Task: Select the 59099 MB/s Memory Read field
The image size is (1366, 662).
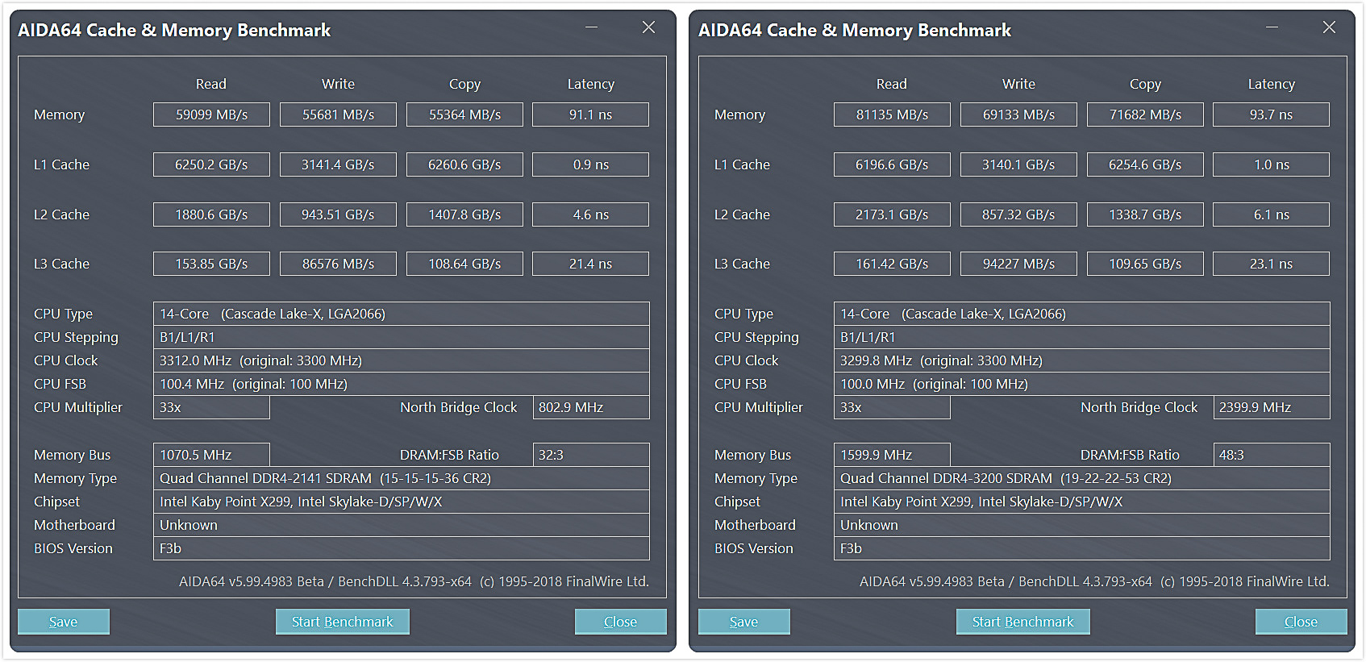Action: [x=211, y=114]
